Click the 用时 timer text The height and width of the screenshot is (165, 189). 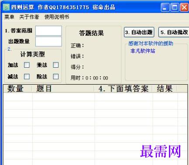point(89,78)
